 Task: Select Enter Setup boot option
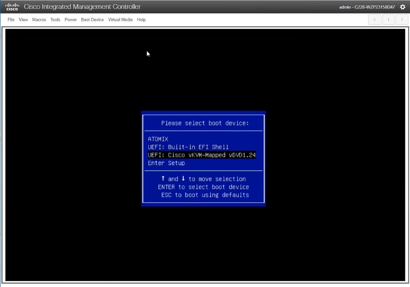point(166,163)
